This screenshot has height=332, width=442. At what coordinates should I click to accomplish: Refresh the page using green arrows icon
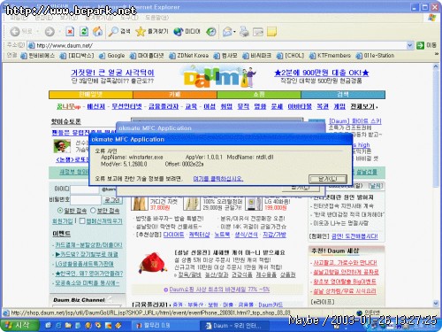[x=84, y=31]
